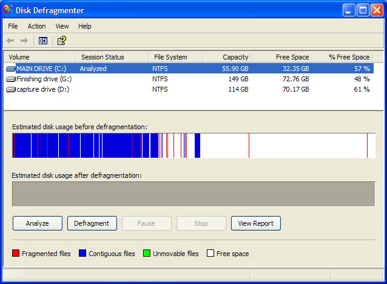Click the disk usage before defragmentation map

click(x=193, y=146)
